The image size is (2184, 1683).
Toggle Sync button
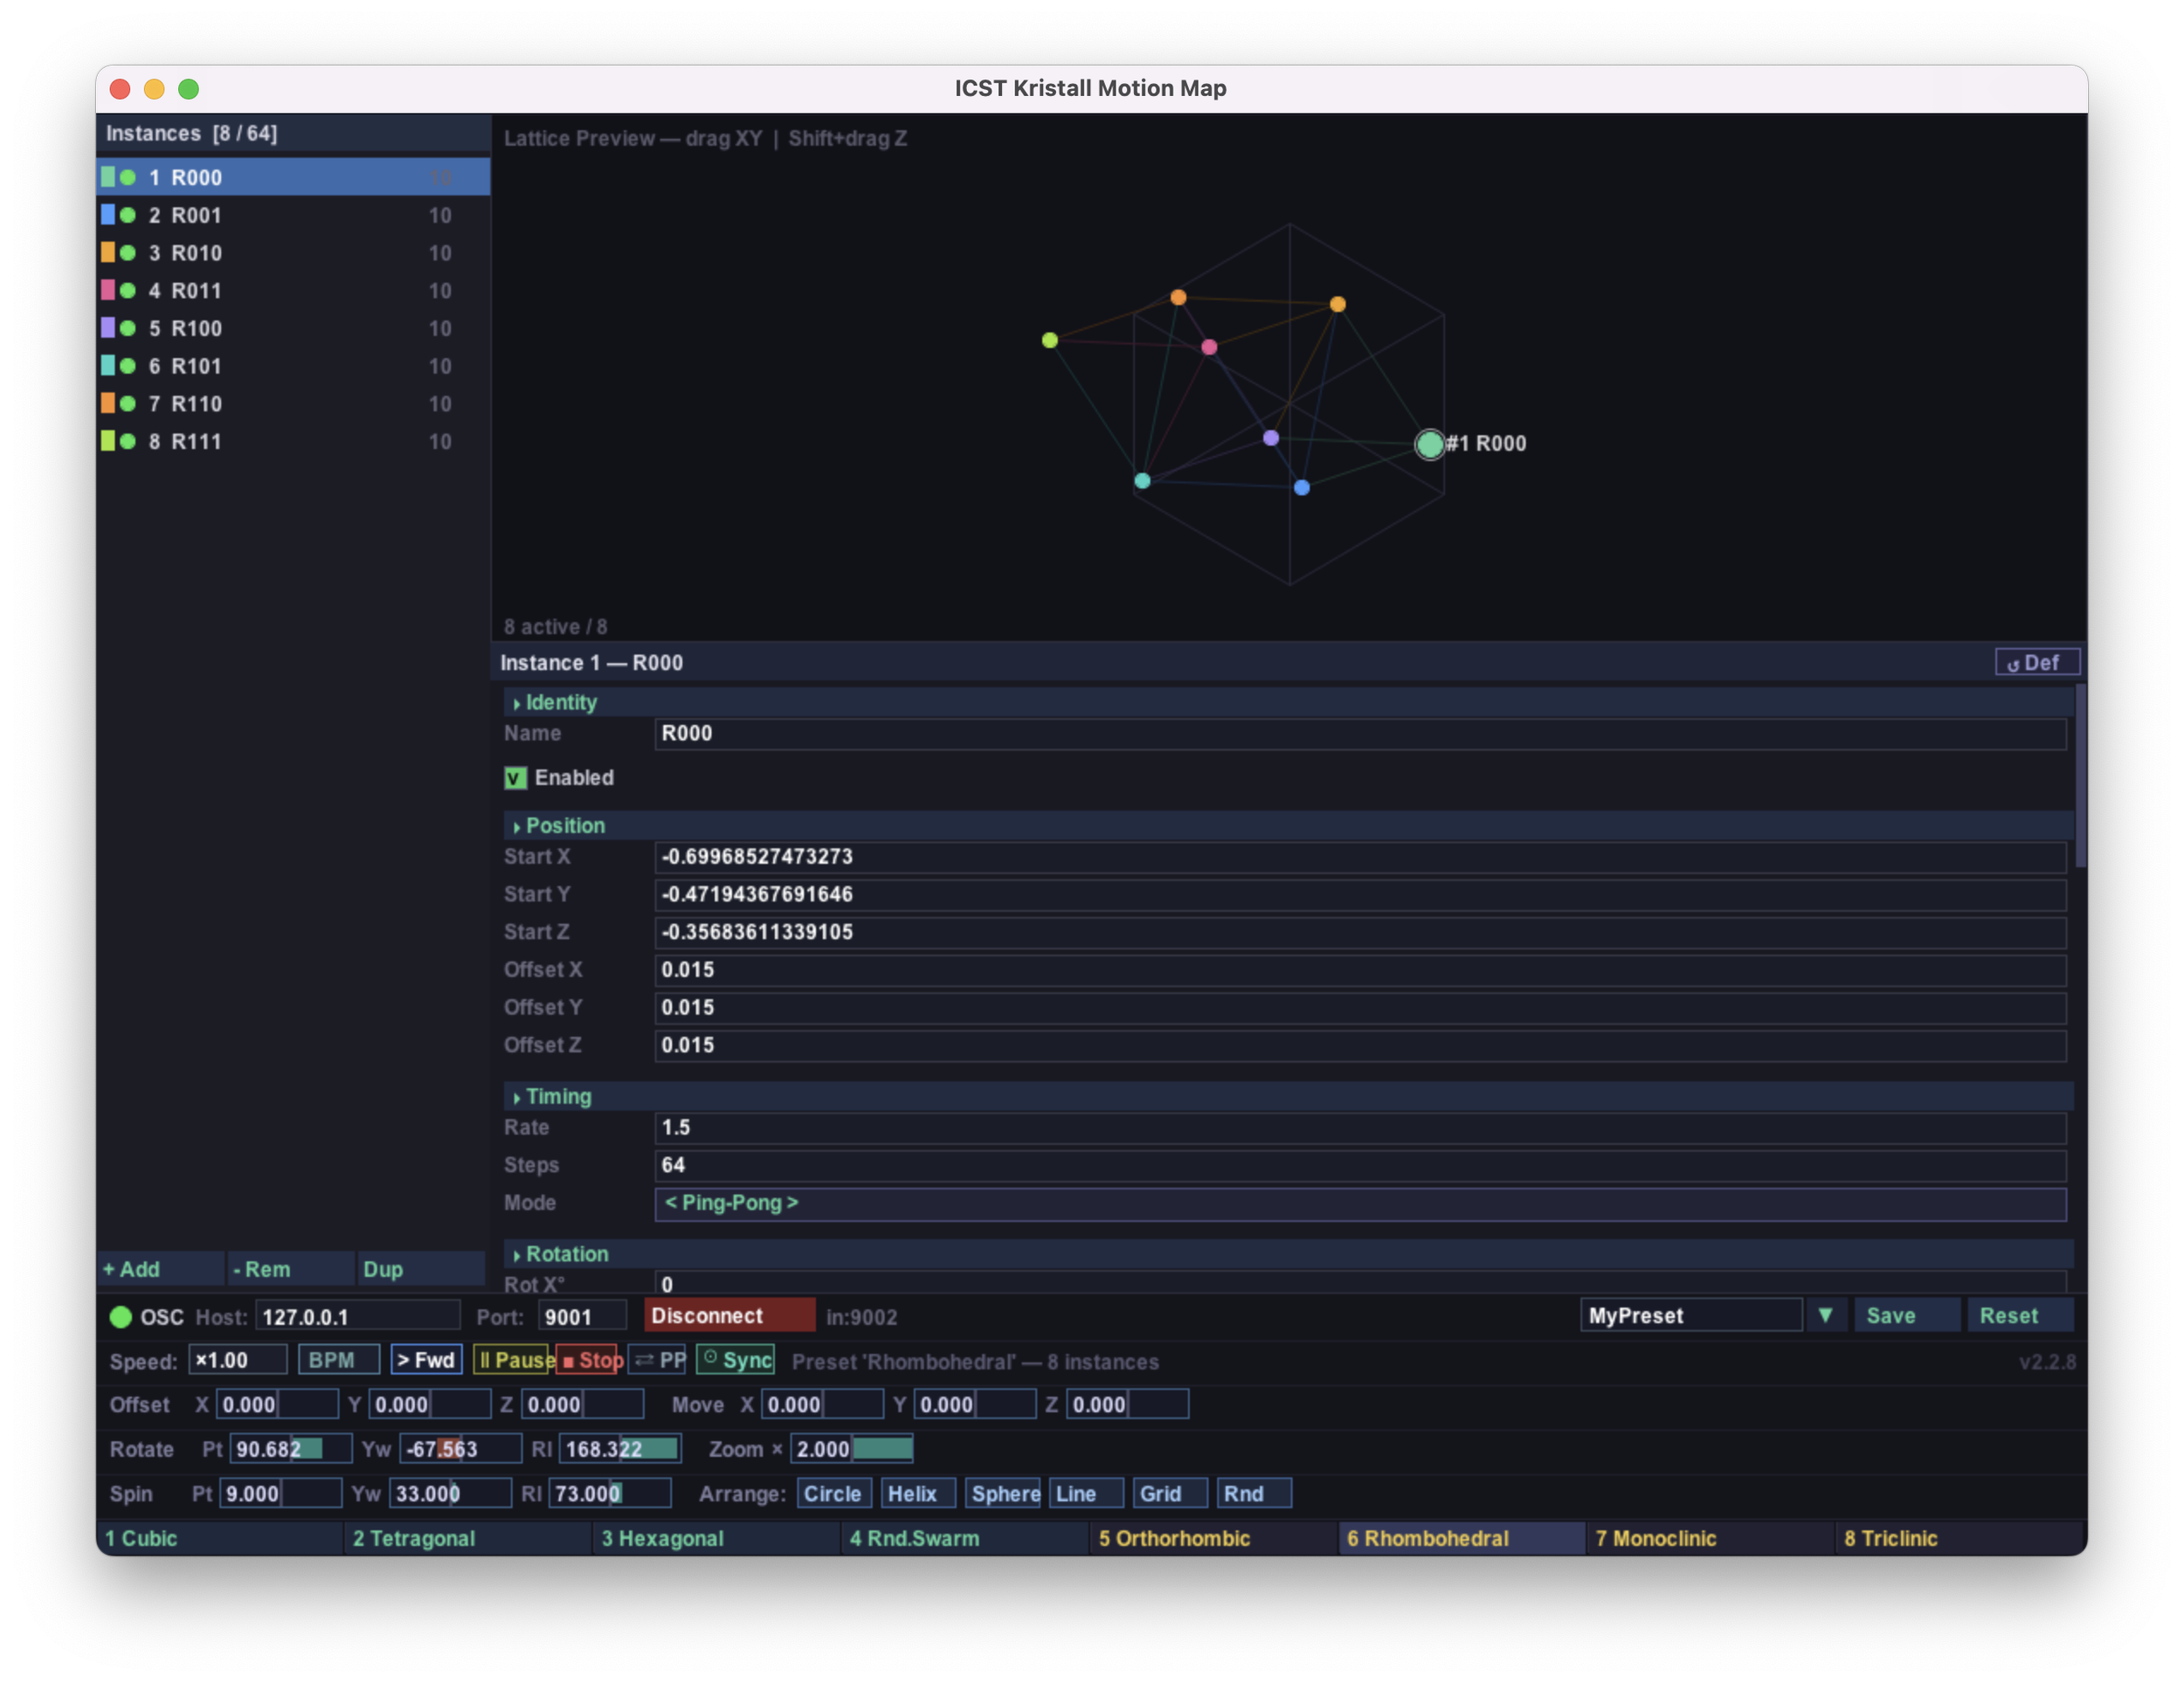pyautogui.click(x=735, y=1360)
